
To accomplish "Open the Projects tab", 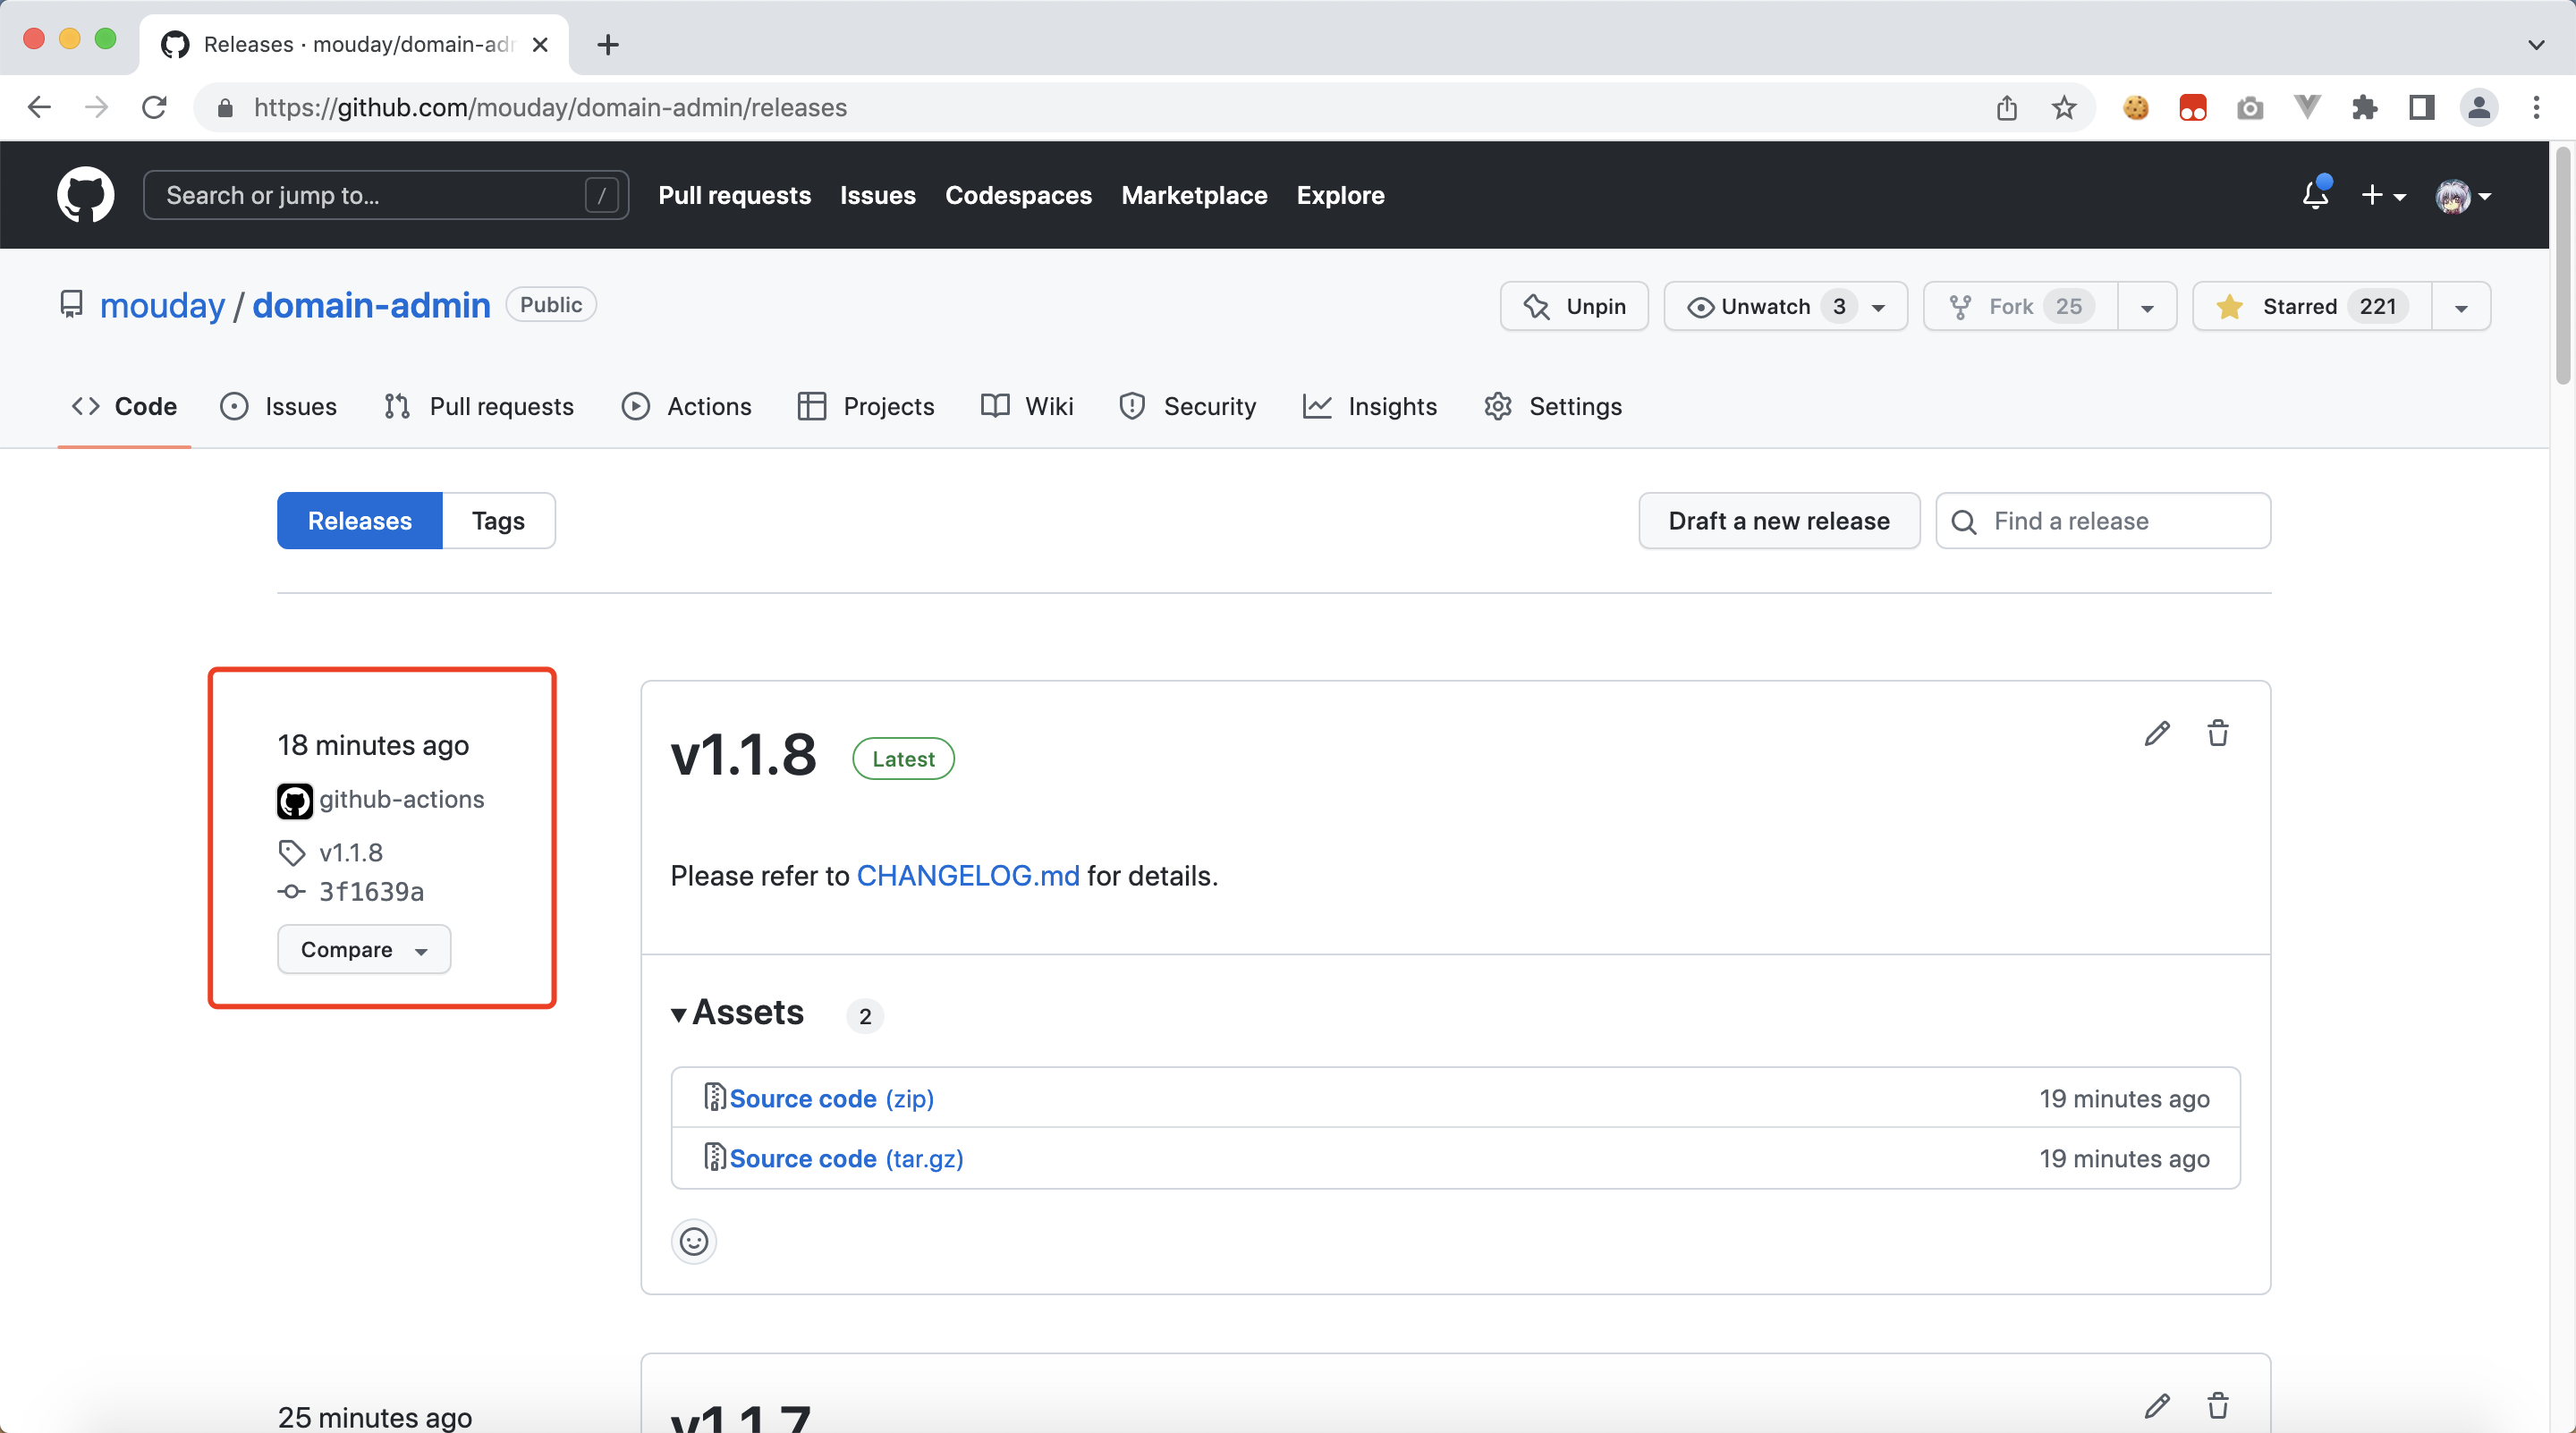I will (x=866, y=406).
